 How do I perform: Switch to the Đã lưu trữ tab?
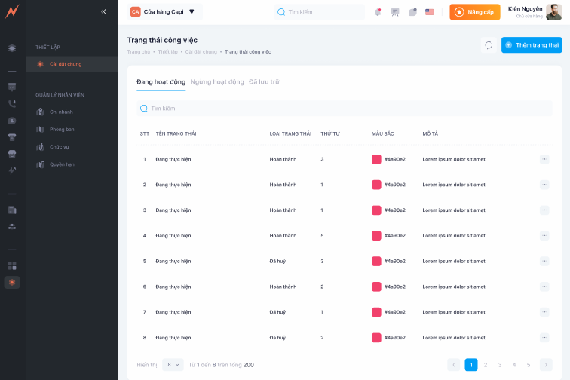tap(264, 81)
